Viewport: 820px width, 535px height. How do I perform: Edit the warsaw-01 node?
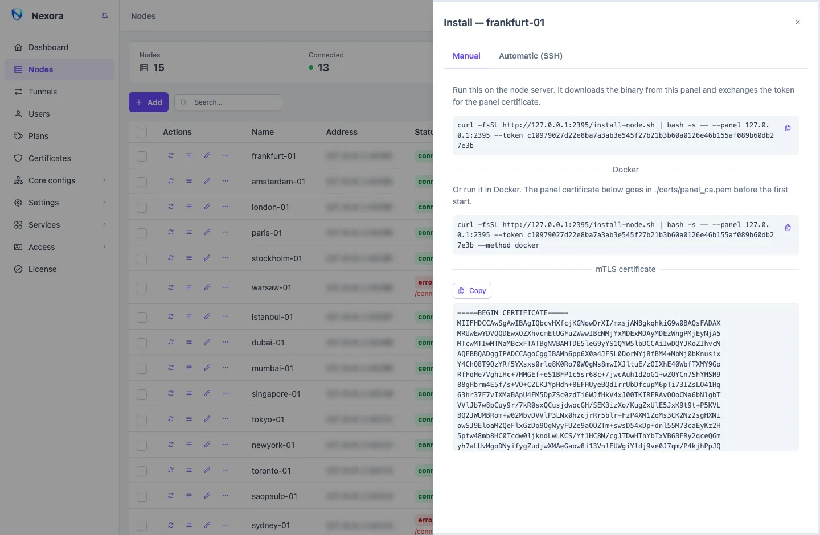click(207, 287)
